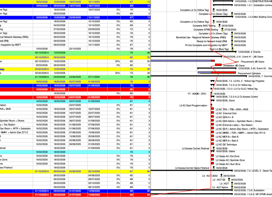Click the L2 Gates AC | Sud Zone bar
The height and width of the screenshot is (197, 272).
212,163
